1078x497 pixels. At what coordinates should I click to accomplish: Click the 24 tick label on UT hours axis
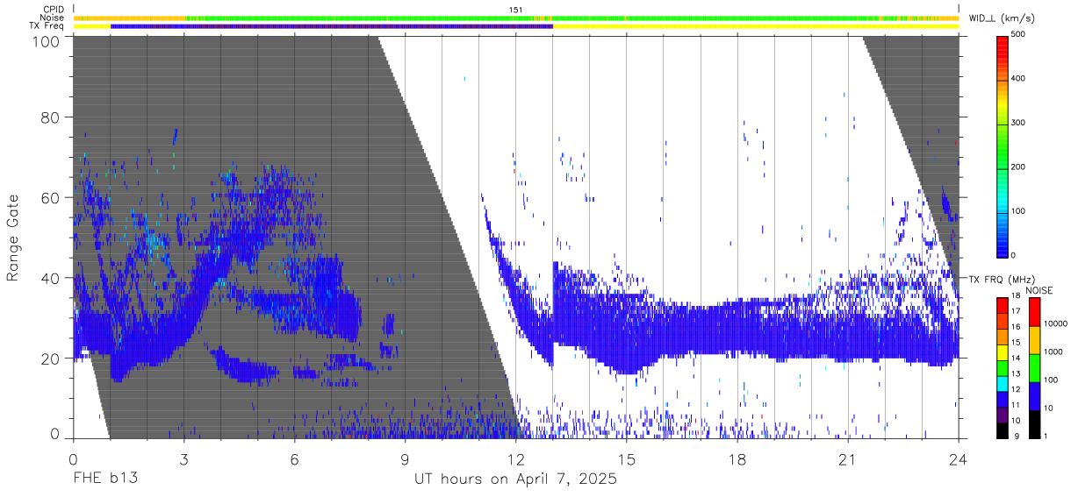point(958,459)
